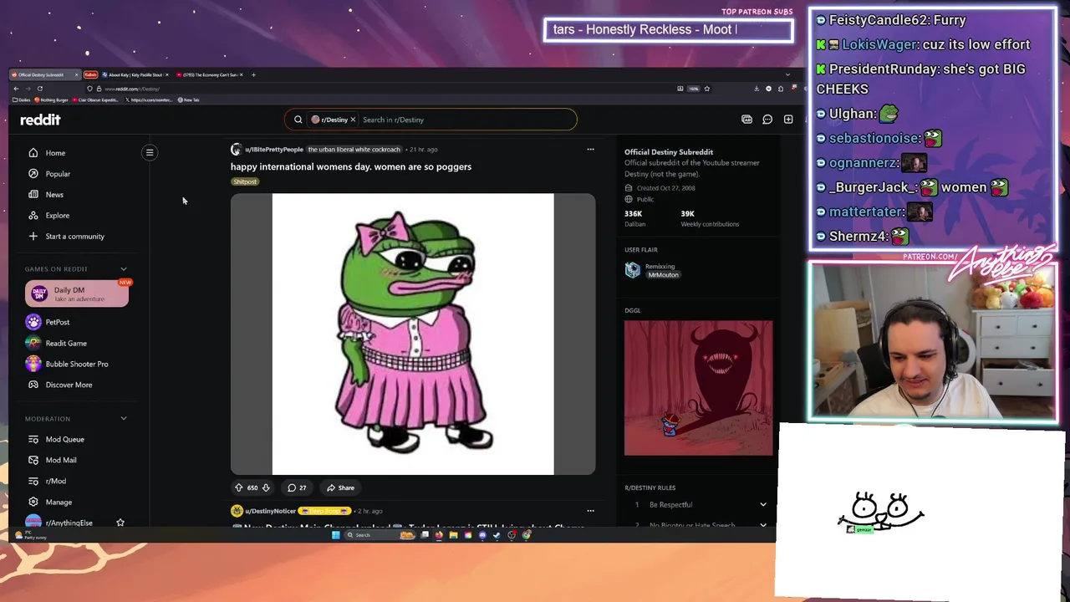This screenshot has width=1070, height=602.
Task: Click the browser back arrow
Action: 16,89
